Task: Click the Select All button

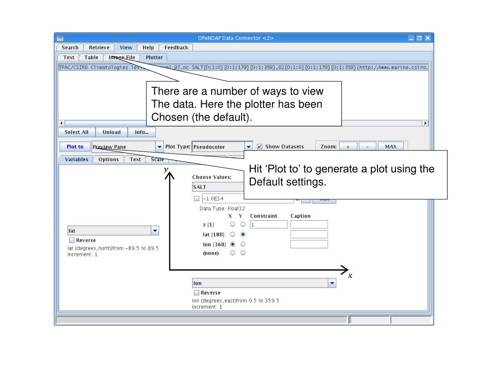Action: pos(77,132)
